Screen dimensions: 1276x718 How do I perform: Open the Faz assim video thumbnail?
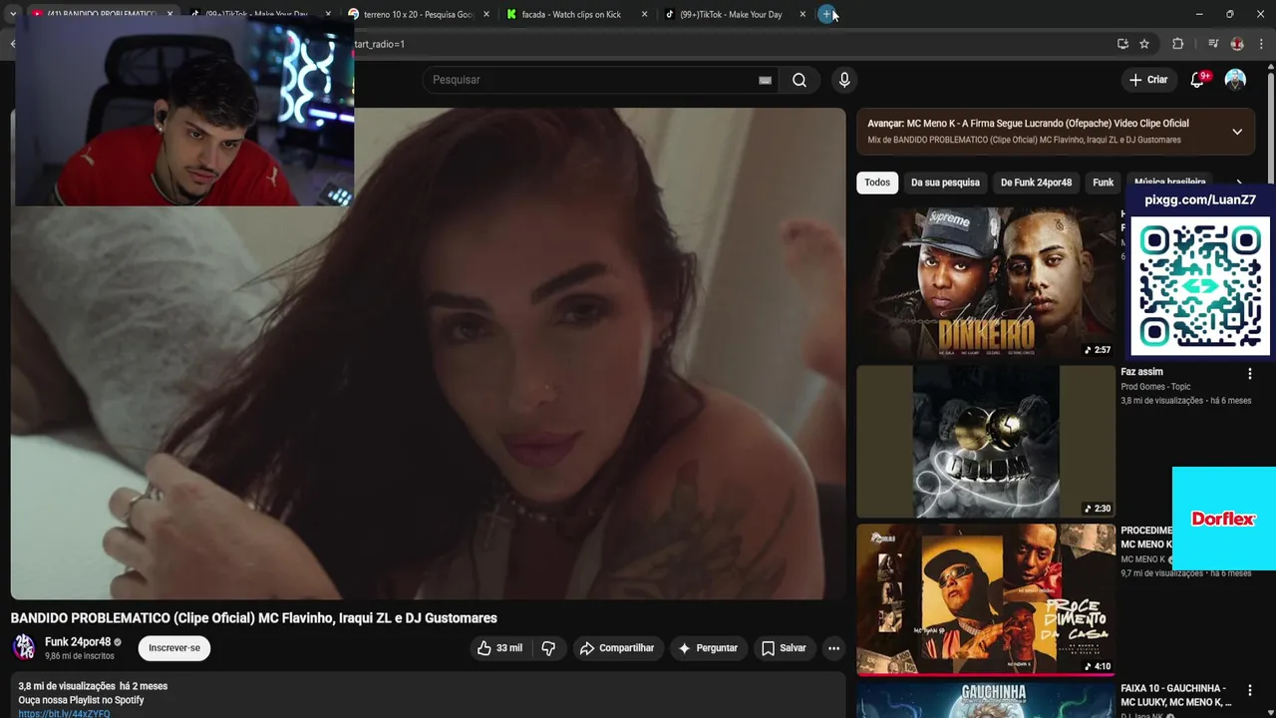986,441
